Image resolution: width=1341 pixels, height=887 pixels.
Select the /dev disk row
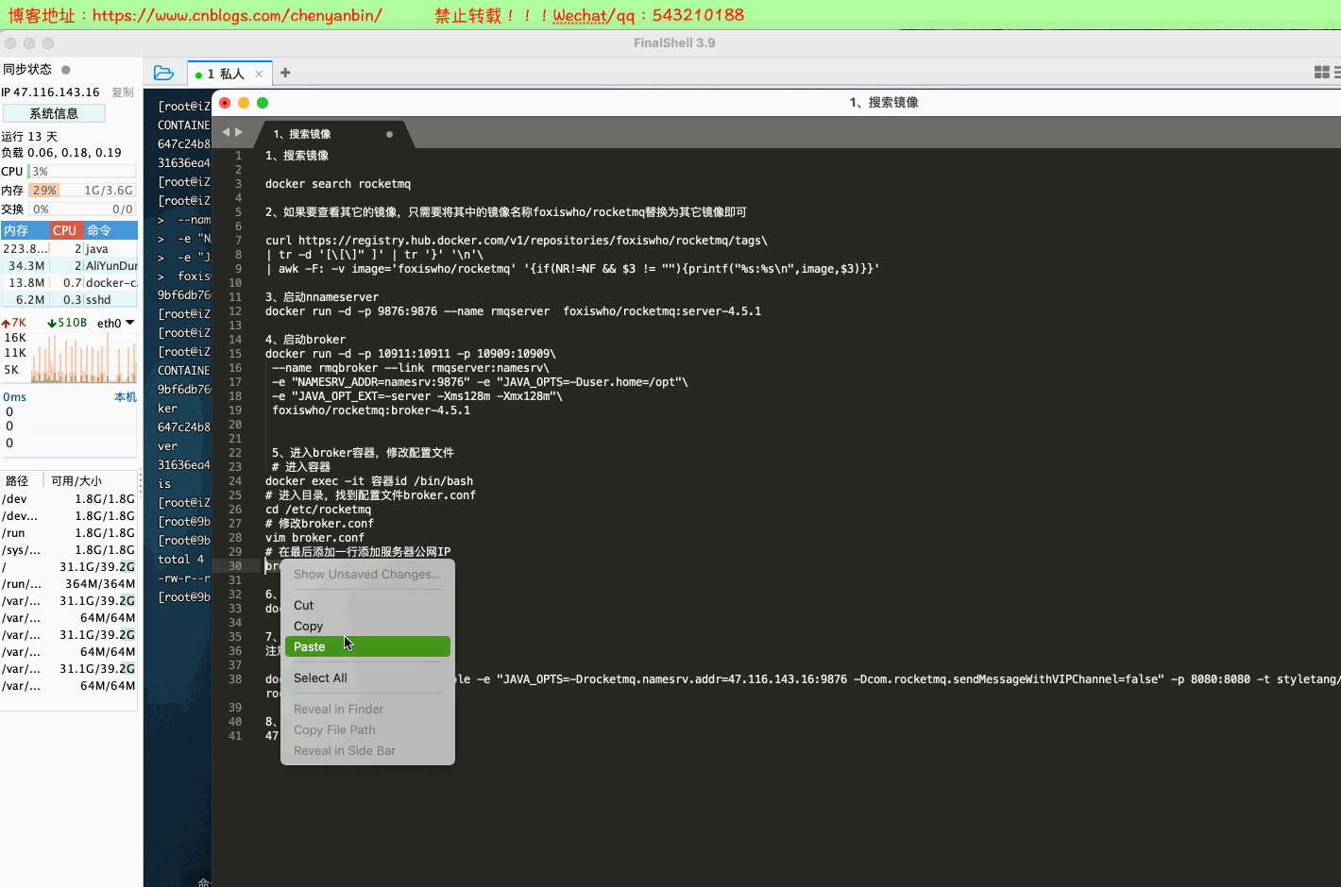click(x=69, y=499)
